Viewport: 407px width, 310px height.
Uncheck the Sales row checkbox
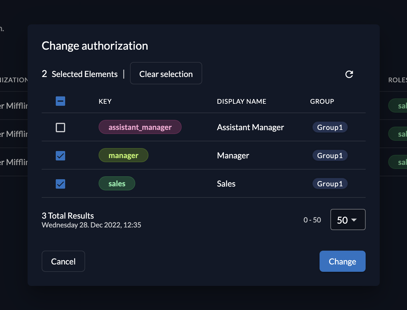tap(60, 184)
